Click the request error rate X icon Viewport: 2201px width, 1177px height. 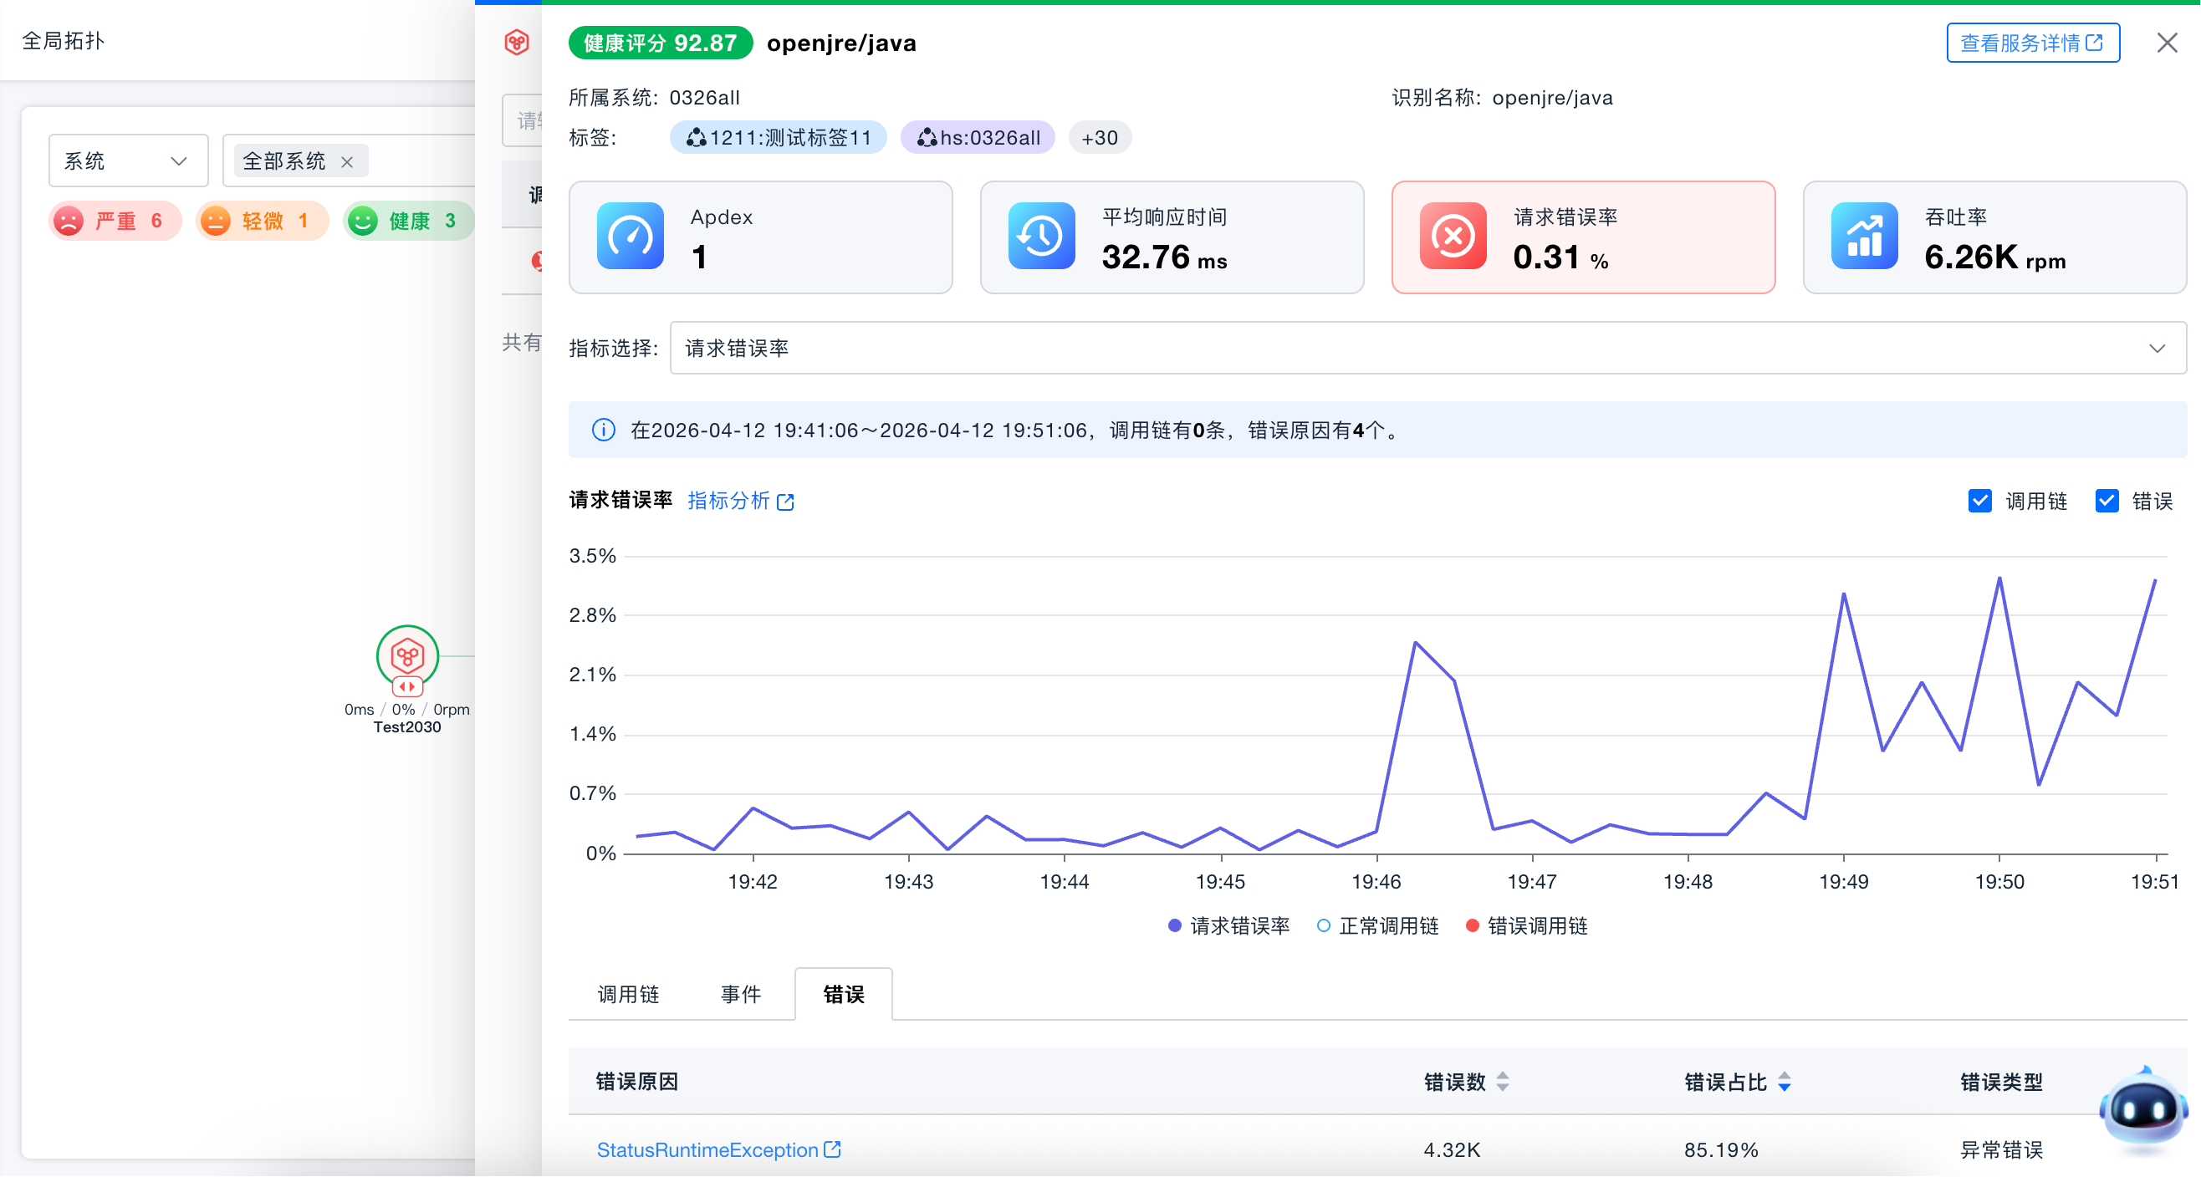1453,237
